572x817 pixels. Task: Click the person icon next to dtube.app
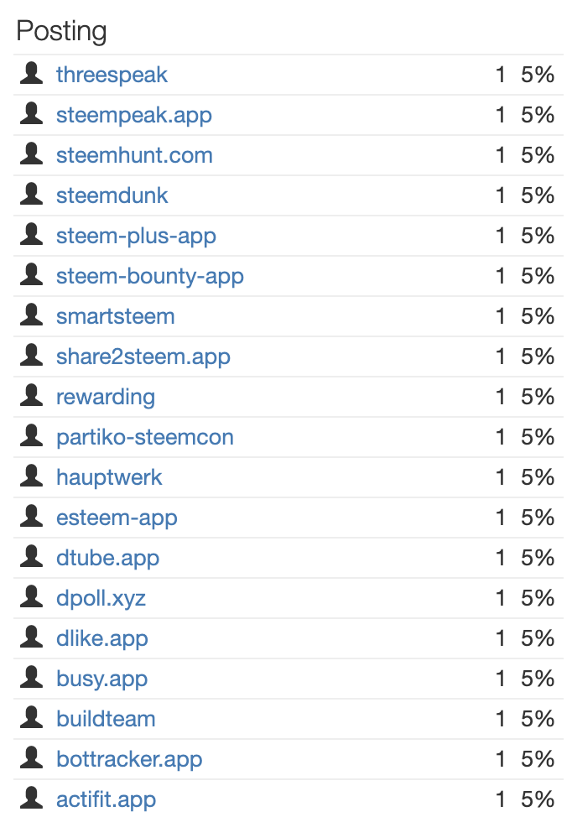click(31, 557)
